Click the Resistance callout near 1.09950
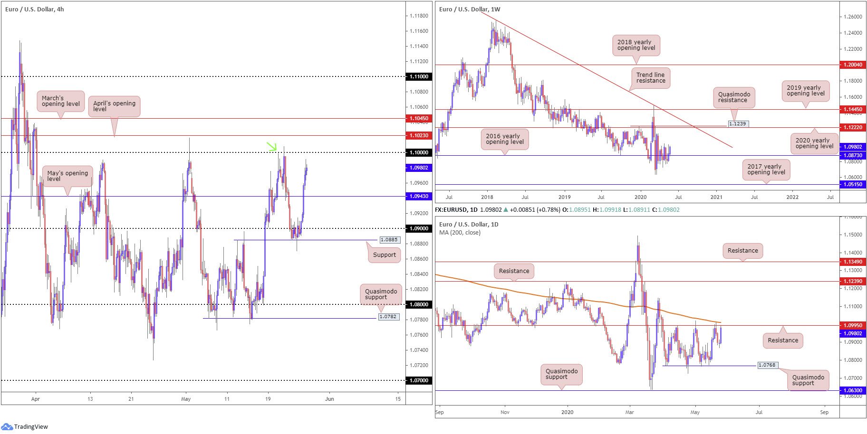867x434 pixels. coord(783,340)
